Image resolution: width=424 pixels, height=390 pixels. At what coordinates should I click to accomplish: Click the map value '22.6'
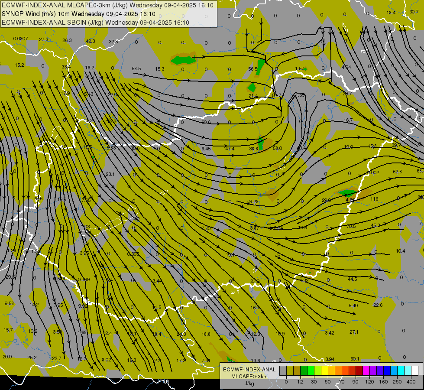tap(378, 305)
